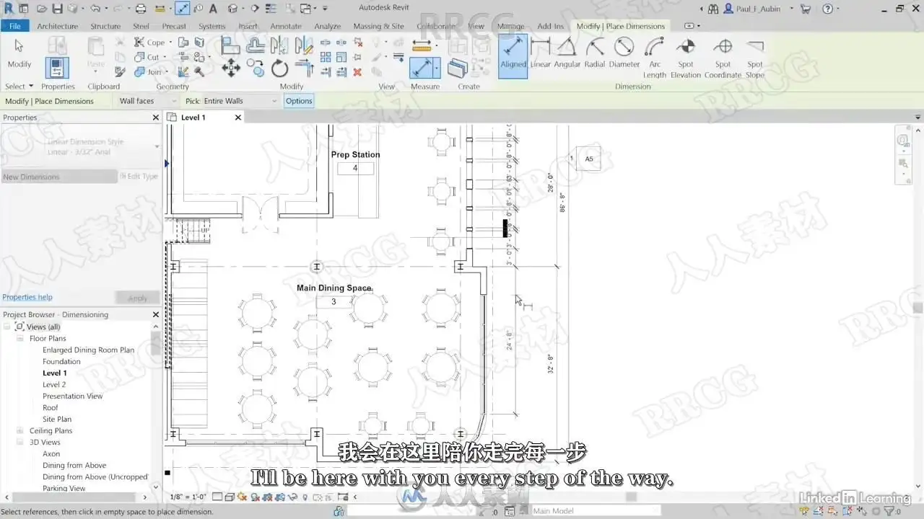
Task: Click the Options button on options bar
Action: [x=299, y=101]
